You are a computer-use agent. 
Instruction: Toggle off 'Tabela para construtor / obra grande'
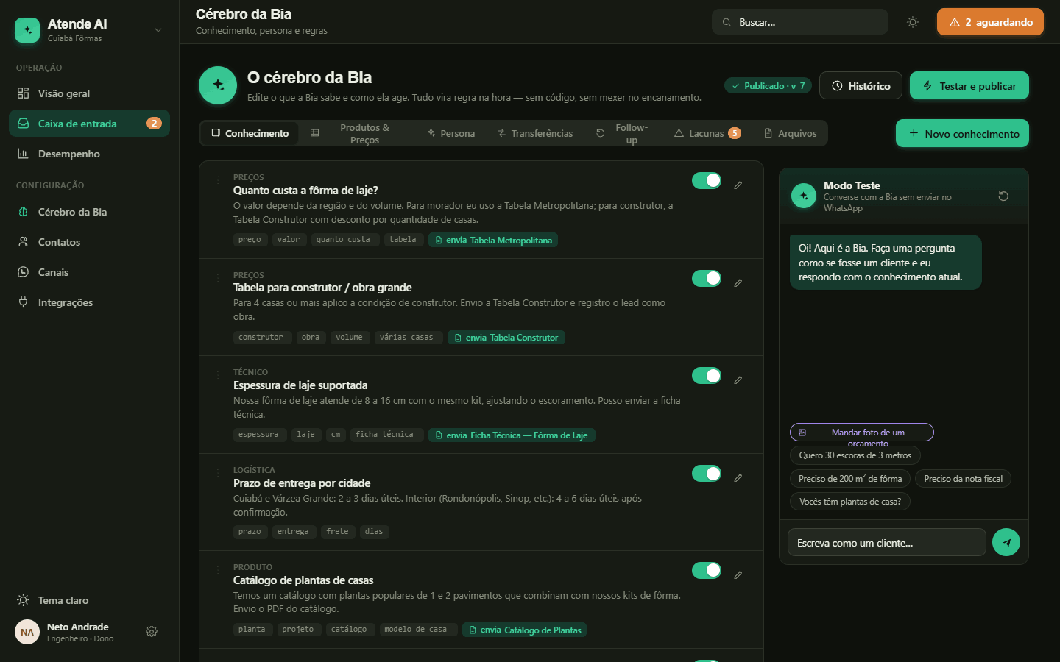pyautogui.click(x=707, y=278)
